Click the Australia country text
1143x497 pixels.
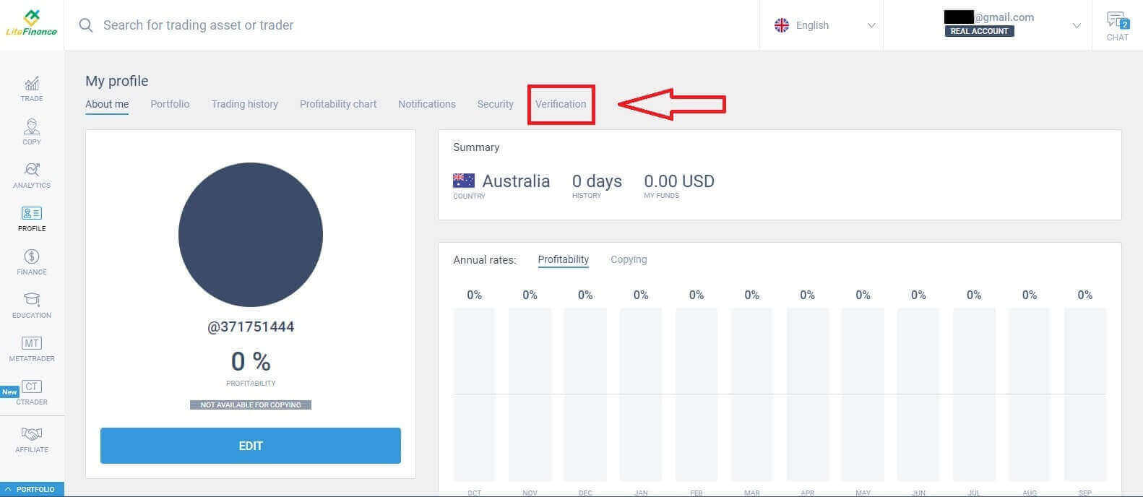516,181
